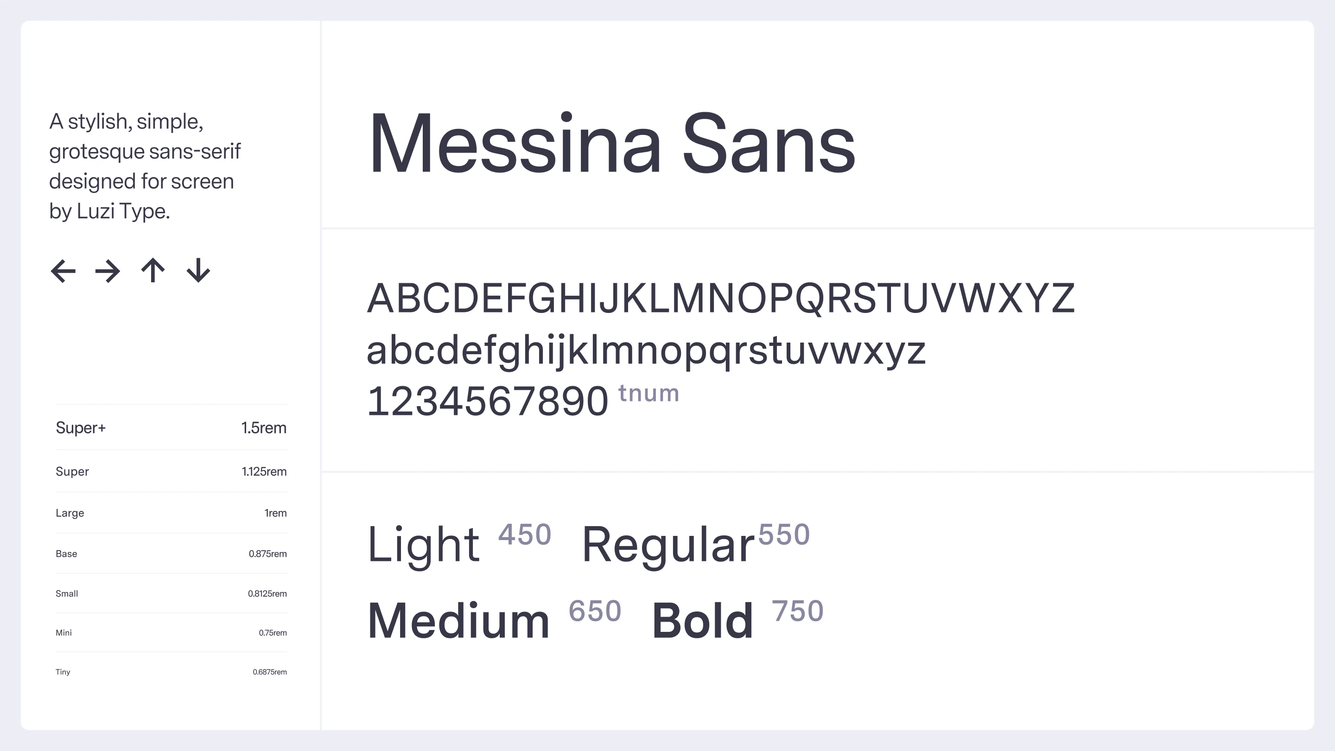The image size is (1335, 751).
Task: Click the down arrow icon
Action: point(198,270)
